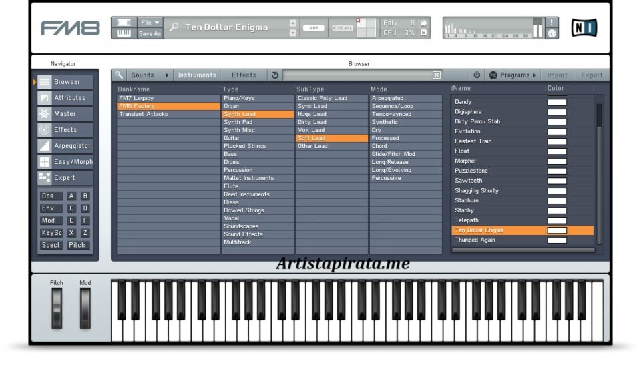Select operator B
This screenshot has width=641, height=369.
click(85, 196)
